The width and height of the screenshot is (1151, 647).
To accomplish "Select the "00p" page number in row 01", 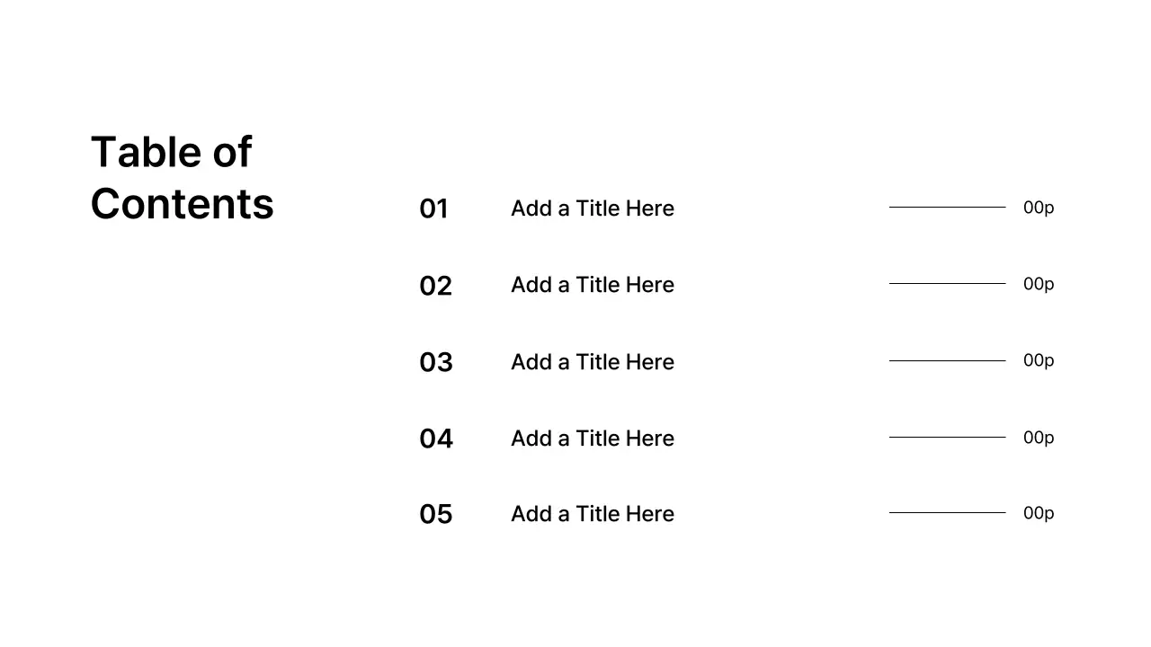I will coord(1039,208).
